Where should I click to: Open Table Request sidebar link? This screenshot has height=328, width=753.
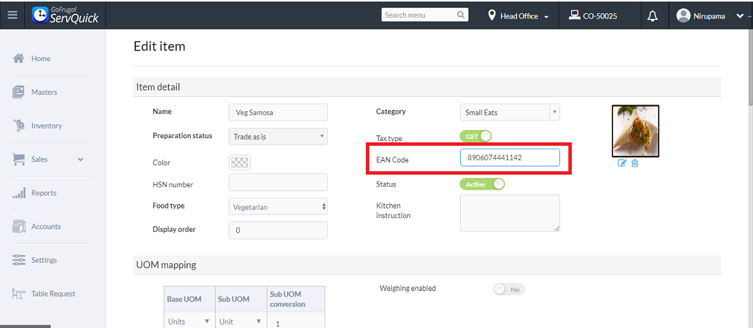pos(53,294)
